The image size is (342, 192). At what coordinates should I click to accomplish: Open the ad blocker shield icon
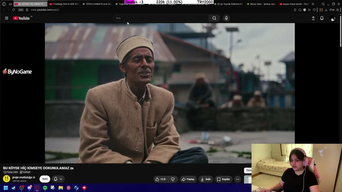[305, 10]
